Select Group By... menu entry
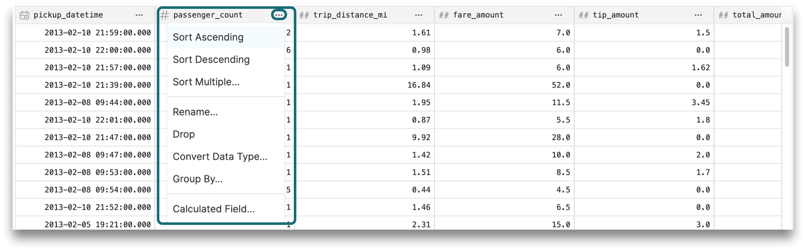This screenshot has height=251, width=806. 198,179
